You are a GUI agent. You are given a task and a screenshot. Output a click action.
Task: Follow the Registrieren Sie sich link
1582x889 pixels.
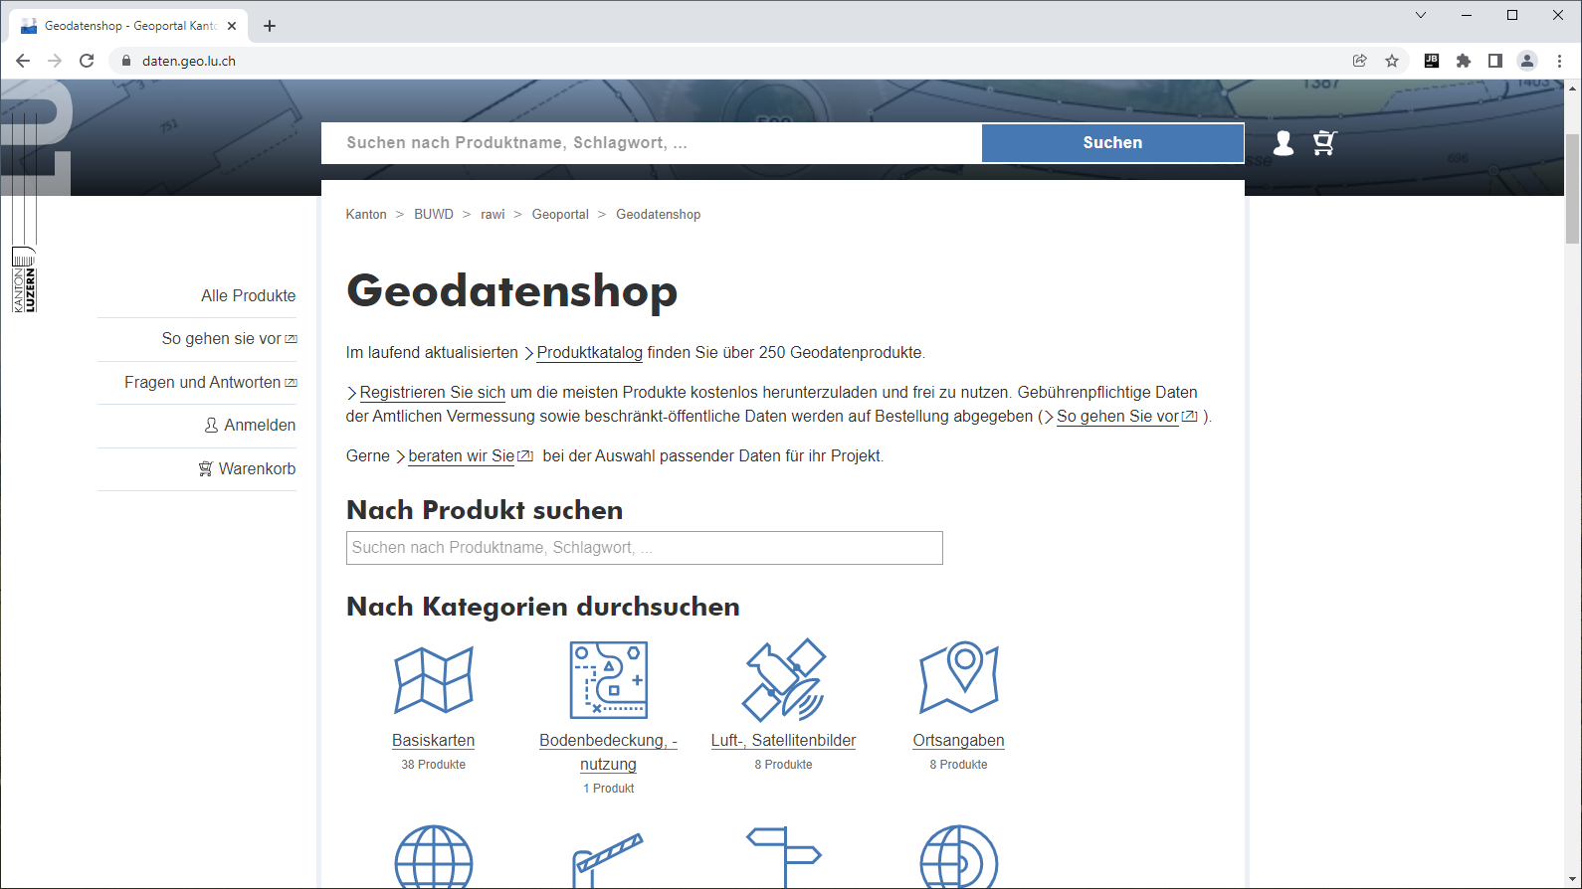(x=432, y=393)
